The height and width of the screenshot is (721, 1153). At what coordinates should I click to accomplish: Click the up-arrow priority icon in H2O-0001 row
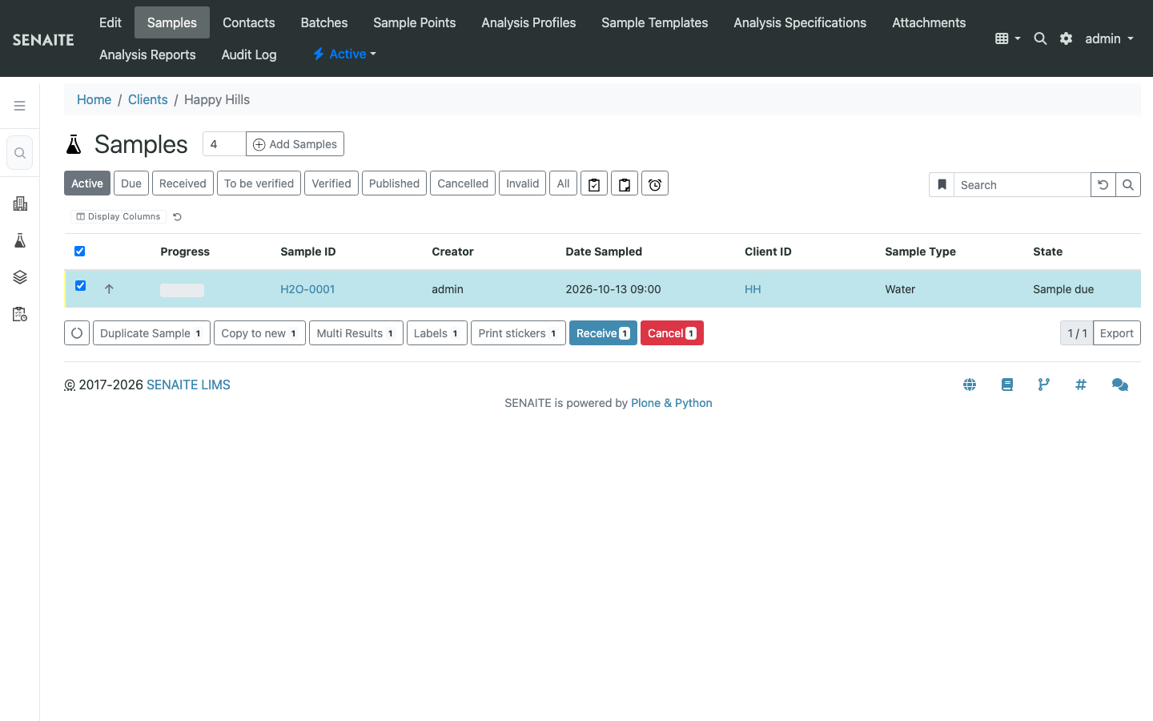click(x=109, y=289)
